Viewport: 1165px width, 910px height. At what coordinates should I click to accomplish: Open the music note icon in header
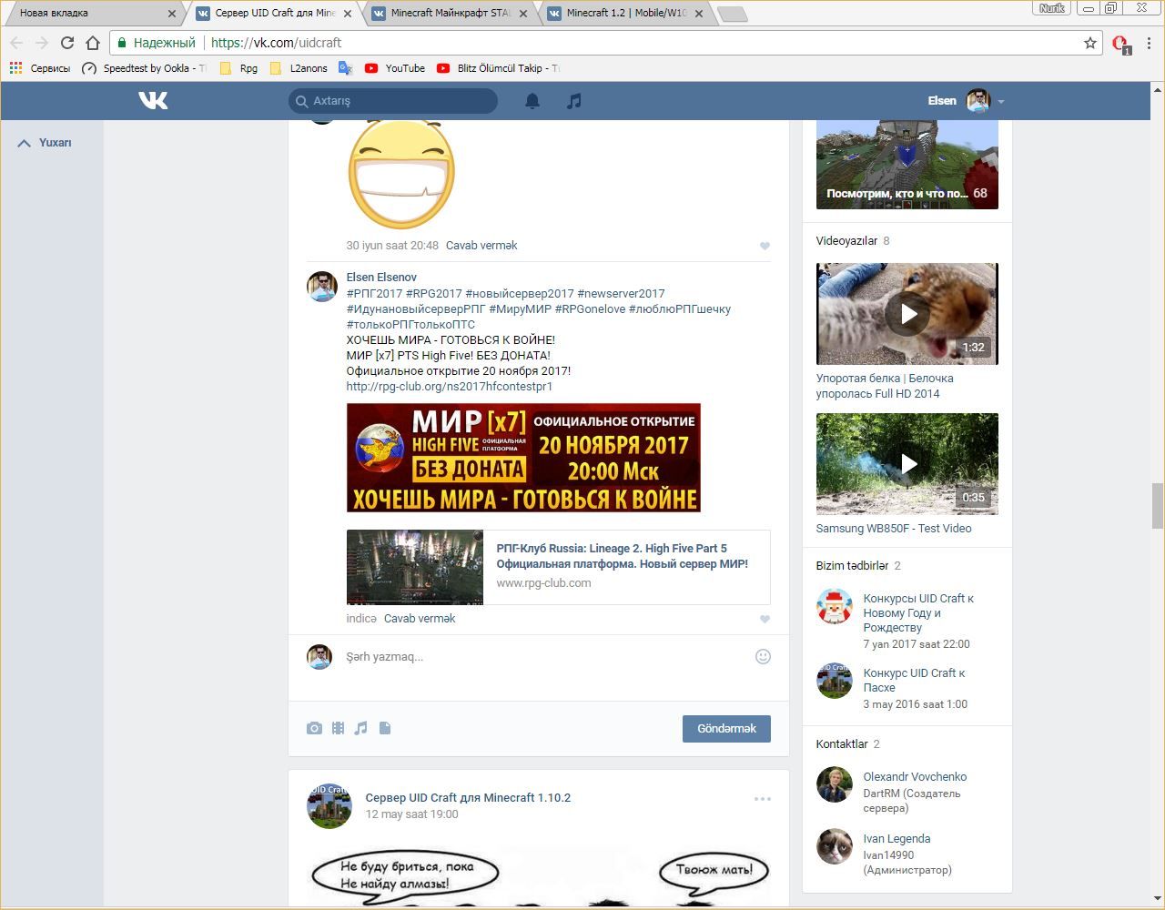click(x=573, y=101)
